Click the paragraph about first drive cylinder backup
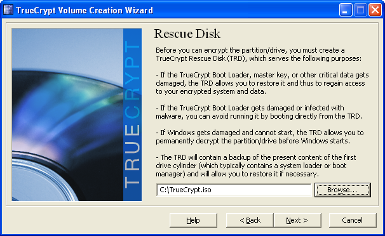385x236 pixels. pos(255,166)
